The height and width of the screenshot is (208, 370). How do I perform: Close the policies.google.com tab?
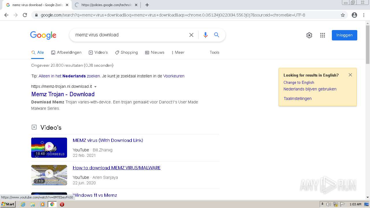[136, 5]
